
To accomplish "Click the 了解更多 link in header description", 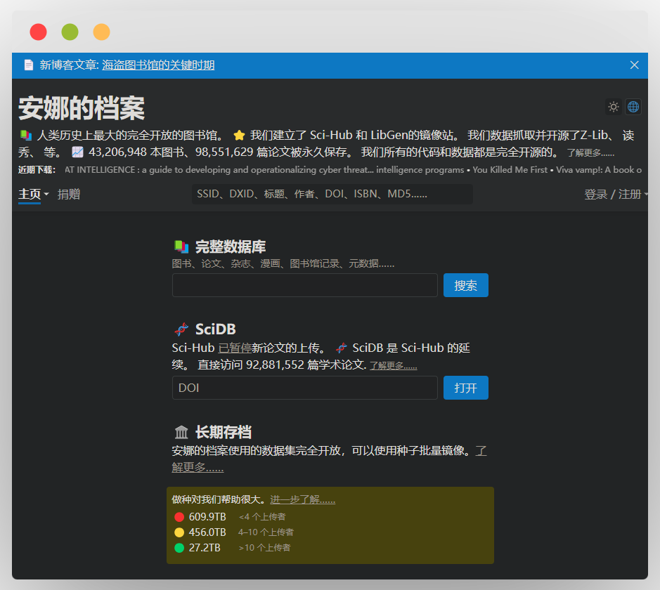I will [590, 153].
